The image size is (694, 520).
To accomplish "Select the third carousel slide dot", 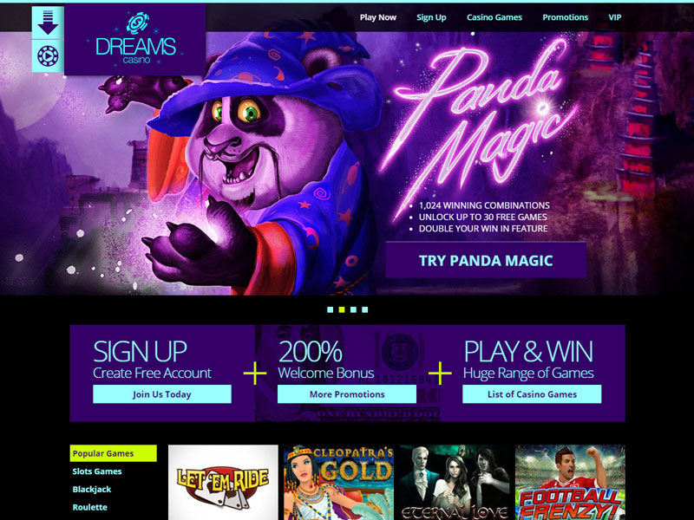I will pos(353,309).
